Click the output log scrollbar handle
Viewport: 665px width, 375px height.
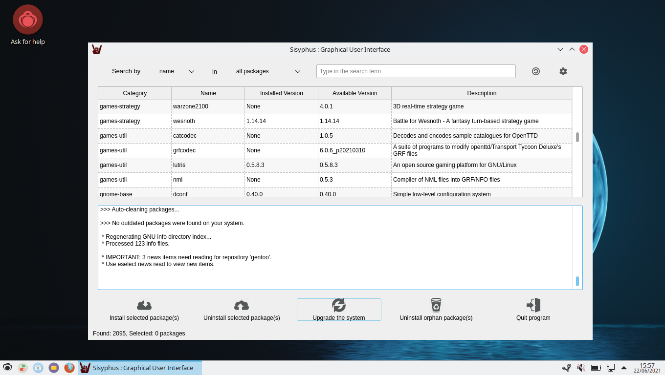pos(577,281)
